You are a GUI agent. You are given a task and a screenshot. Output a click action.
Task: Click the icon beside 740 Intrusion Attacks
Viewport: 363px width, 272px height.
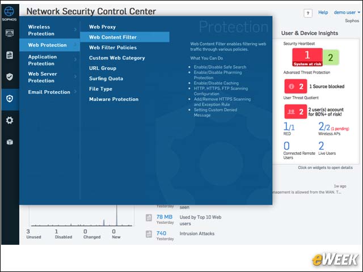pyautogui.click(x=149, y=234)
